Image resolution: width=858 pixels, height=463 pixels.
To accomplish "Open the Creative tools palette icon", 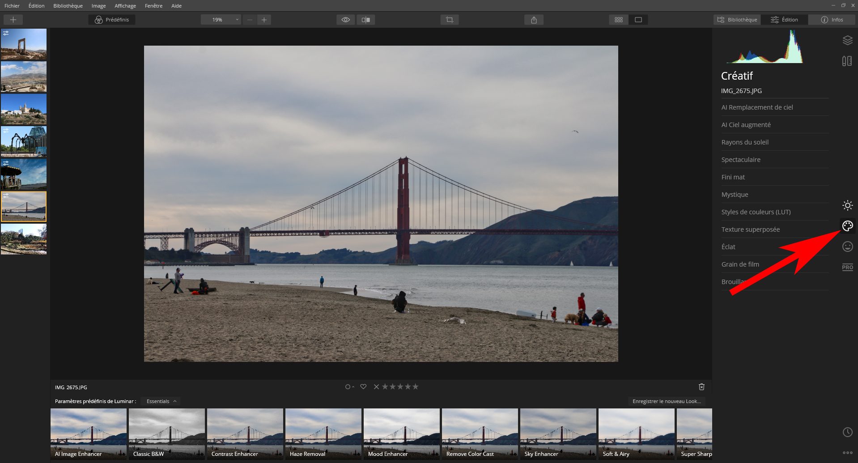I will pos(847,226).
